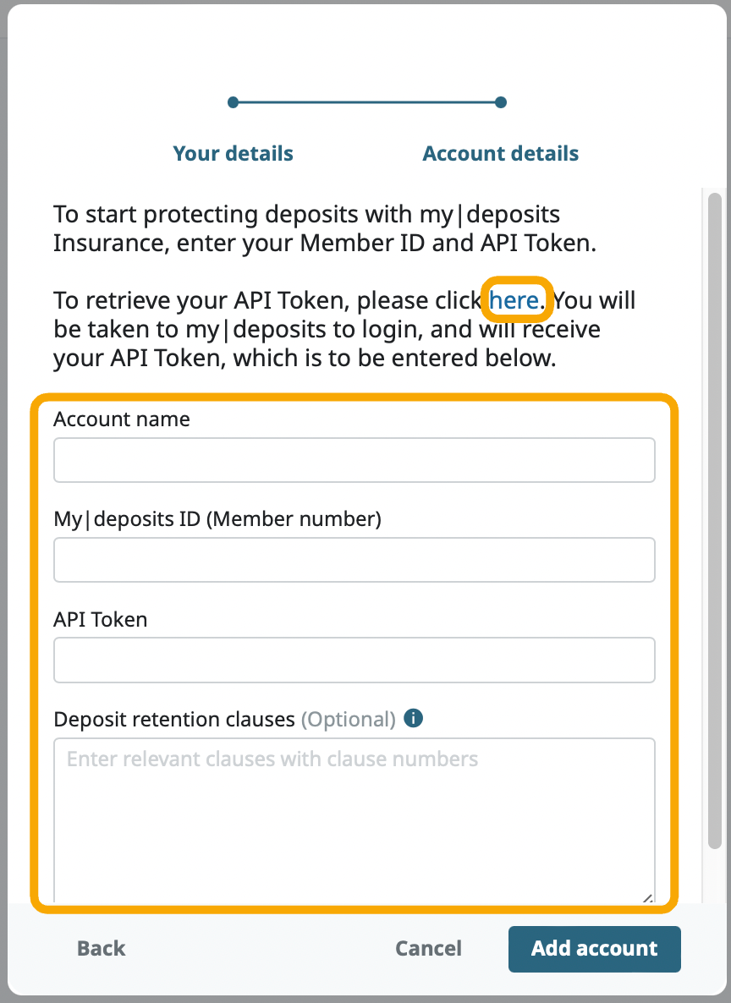Click the My|deposits ID member number field

[354, 560]
